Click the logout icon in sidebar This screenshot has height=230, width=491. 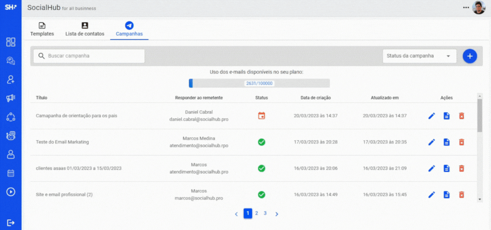pos(11,222)
